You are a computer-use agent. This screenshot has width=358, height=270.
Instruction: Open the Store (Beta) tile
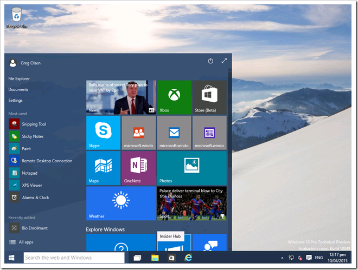coord(209,97)
